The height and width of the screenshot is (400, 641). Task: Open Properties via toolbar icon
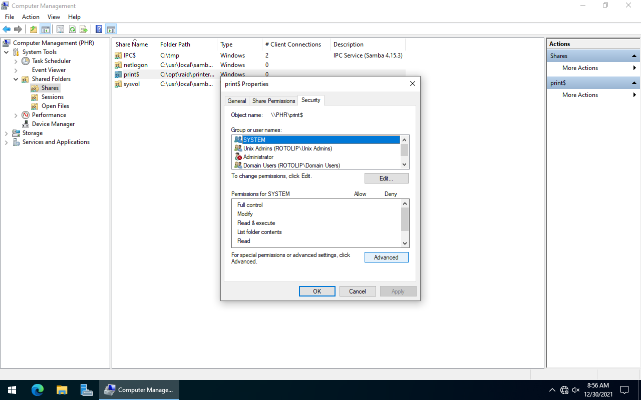pos(60,29)
